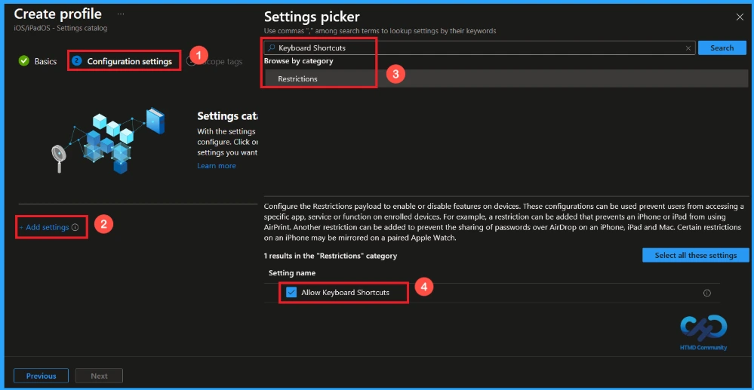Viewport: 754px width, 390px height.
Task: Click the Basics green checkmark step icon
Action: click(23, 61)
